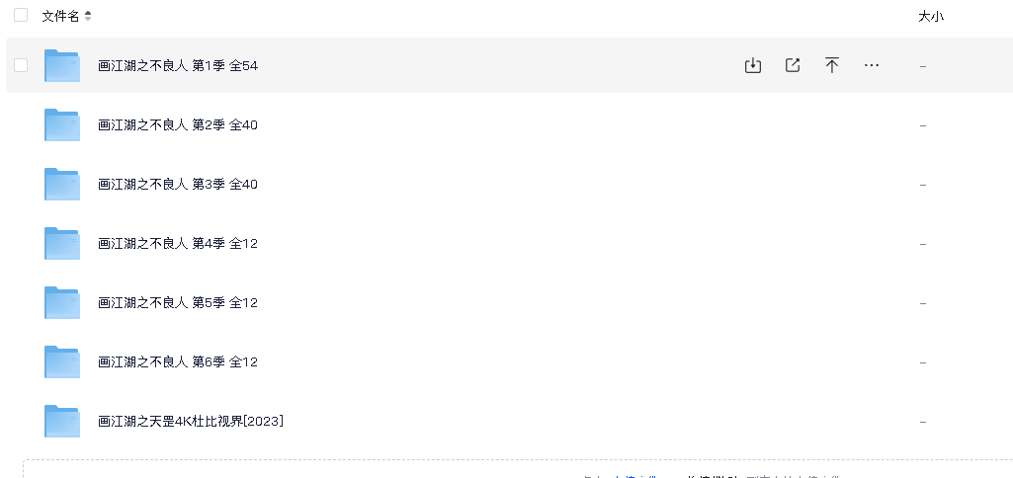Click the 文件名 column header

tap(60, 16)
